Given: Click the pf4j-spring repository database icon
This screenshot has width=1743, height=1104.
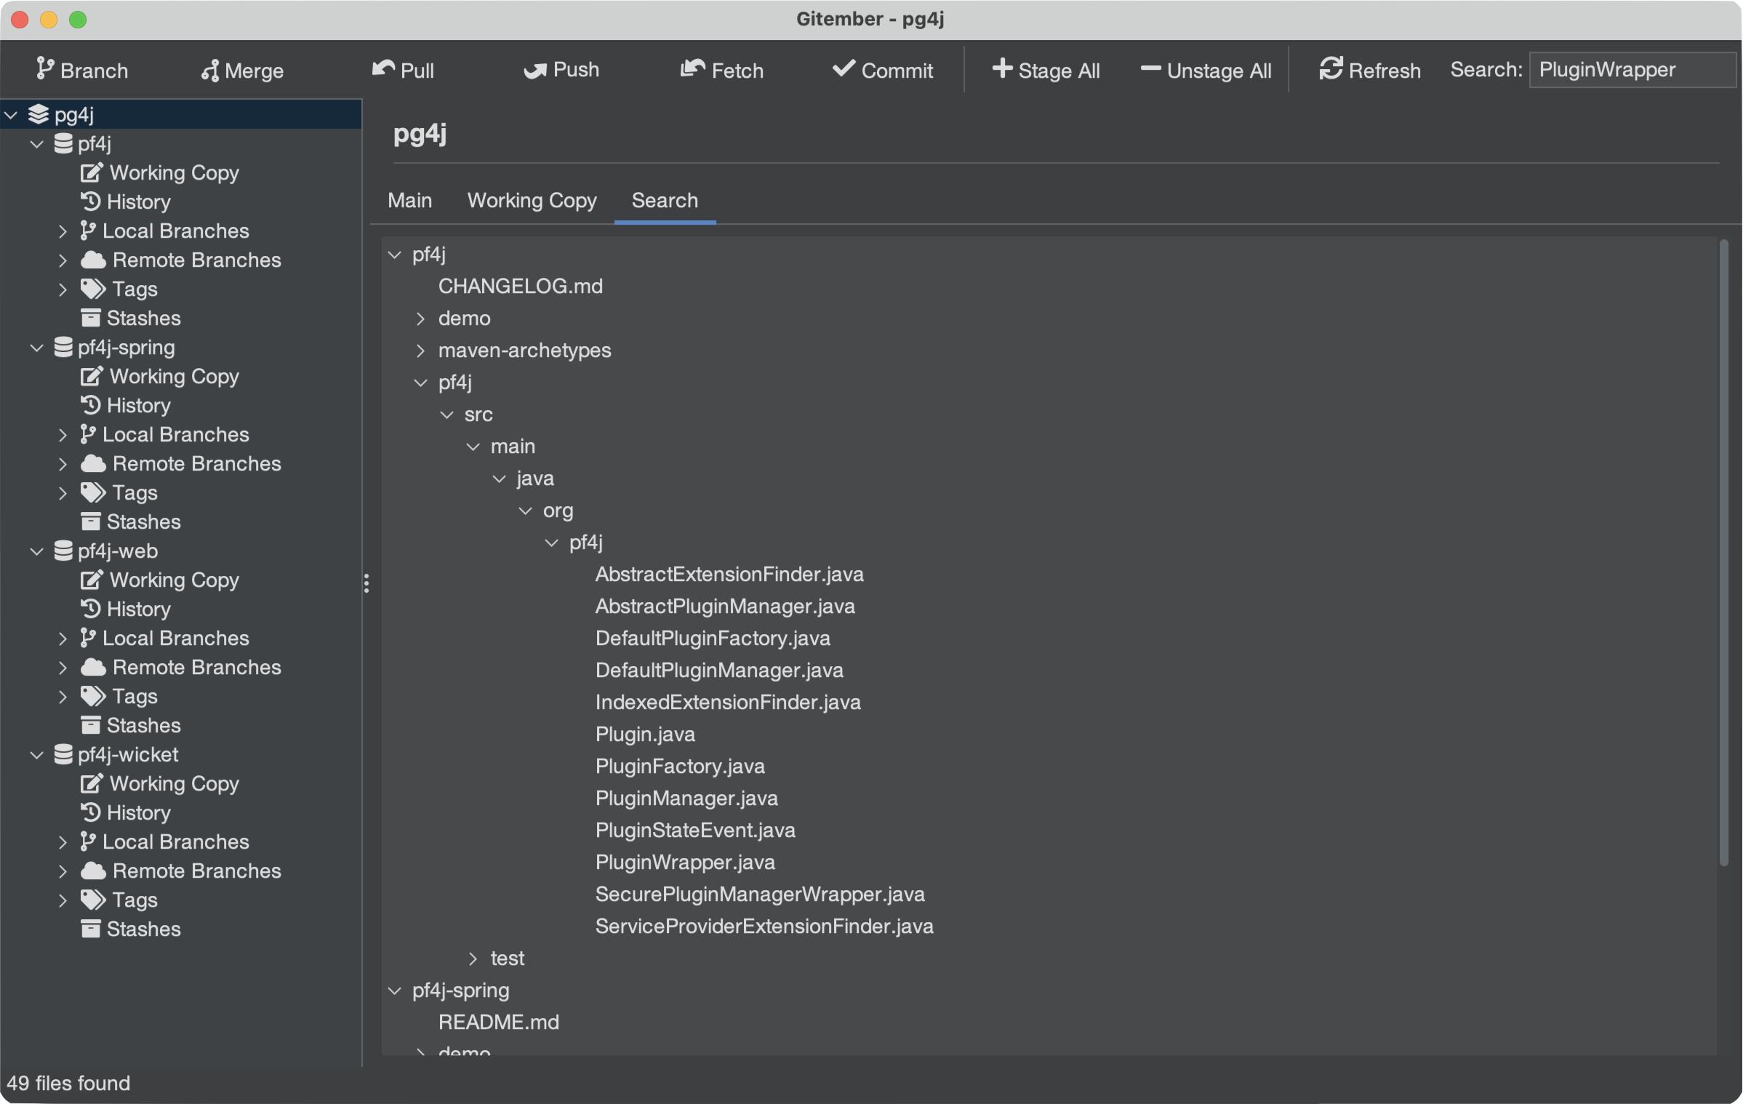Looking at the screenshot, I should click(63, 347).
